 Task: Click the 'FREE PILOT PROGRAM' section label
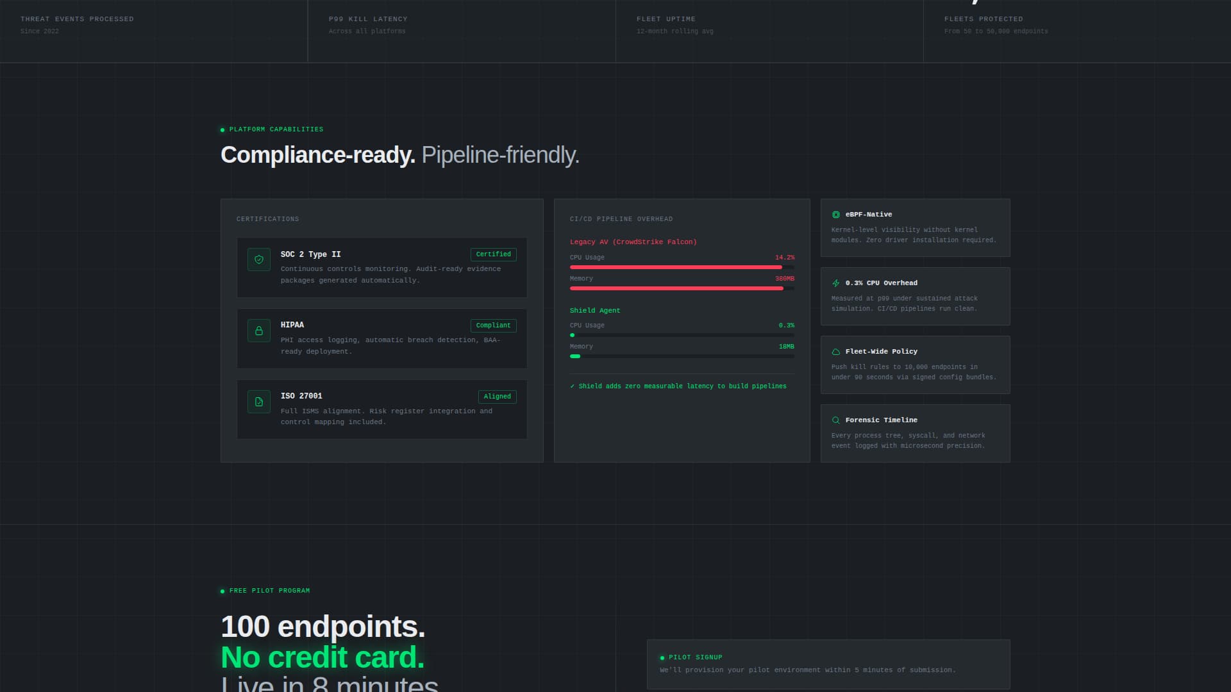click(x=269, y=591)
